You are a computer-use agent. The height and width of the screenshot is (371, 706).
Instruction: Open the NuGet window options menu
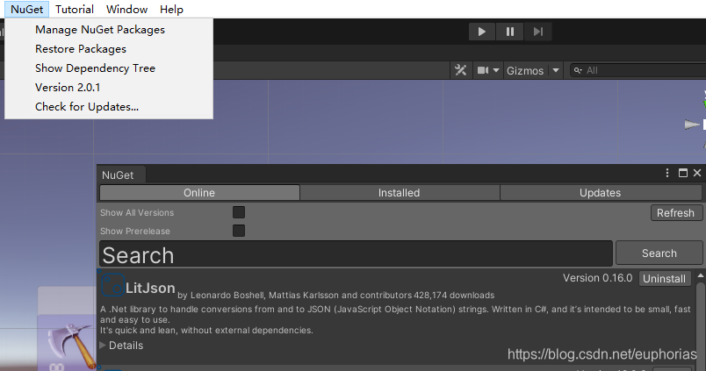coord(667,173)
